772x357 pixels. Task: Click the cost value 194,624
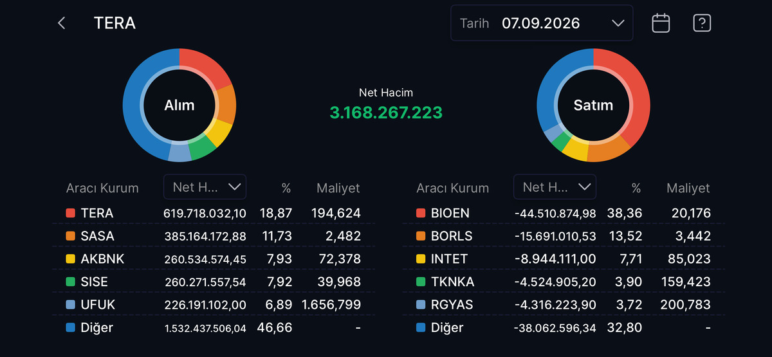click(x=336, y=213)
